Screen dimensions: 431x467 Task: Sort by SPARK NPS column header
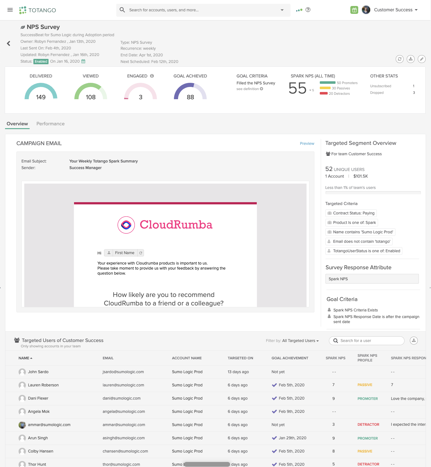coord(336,358)
